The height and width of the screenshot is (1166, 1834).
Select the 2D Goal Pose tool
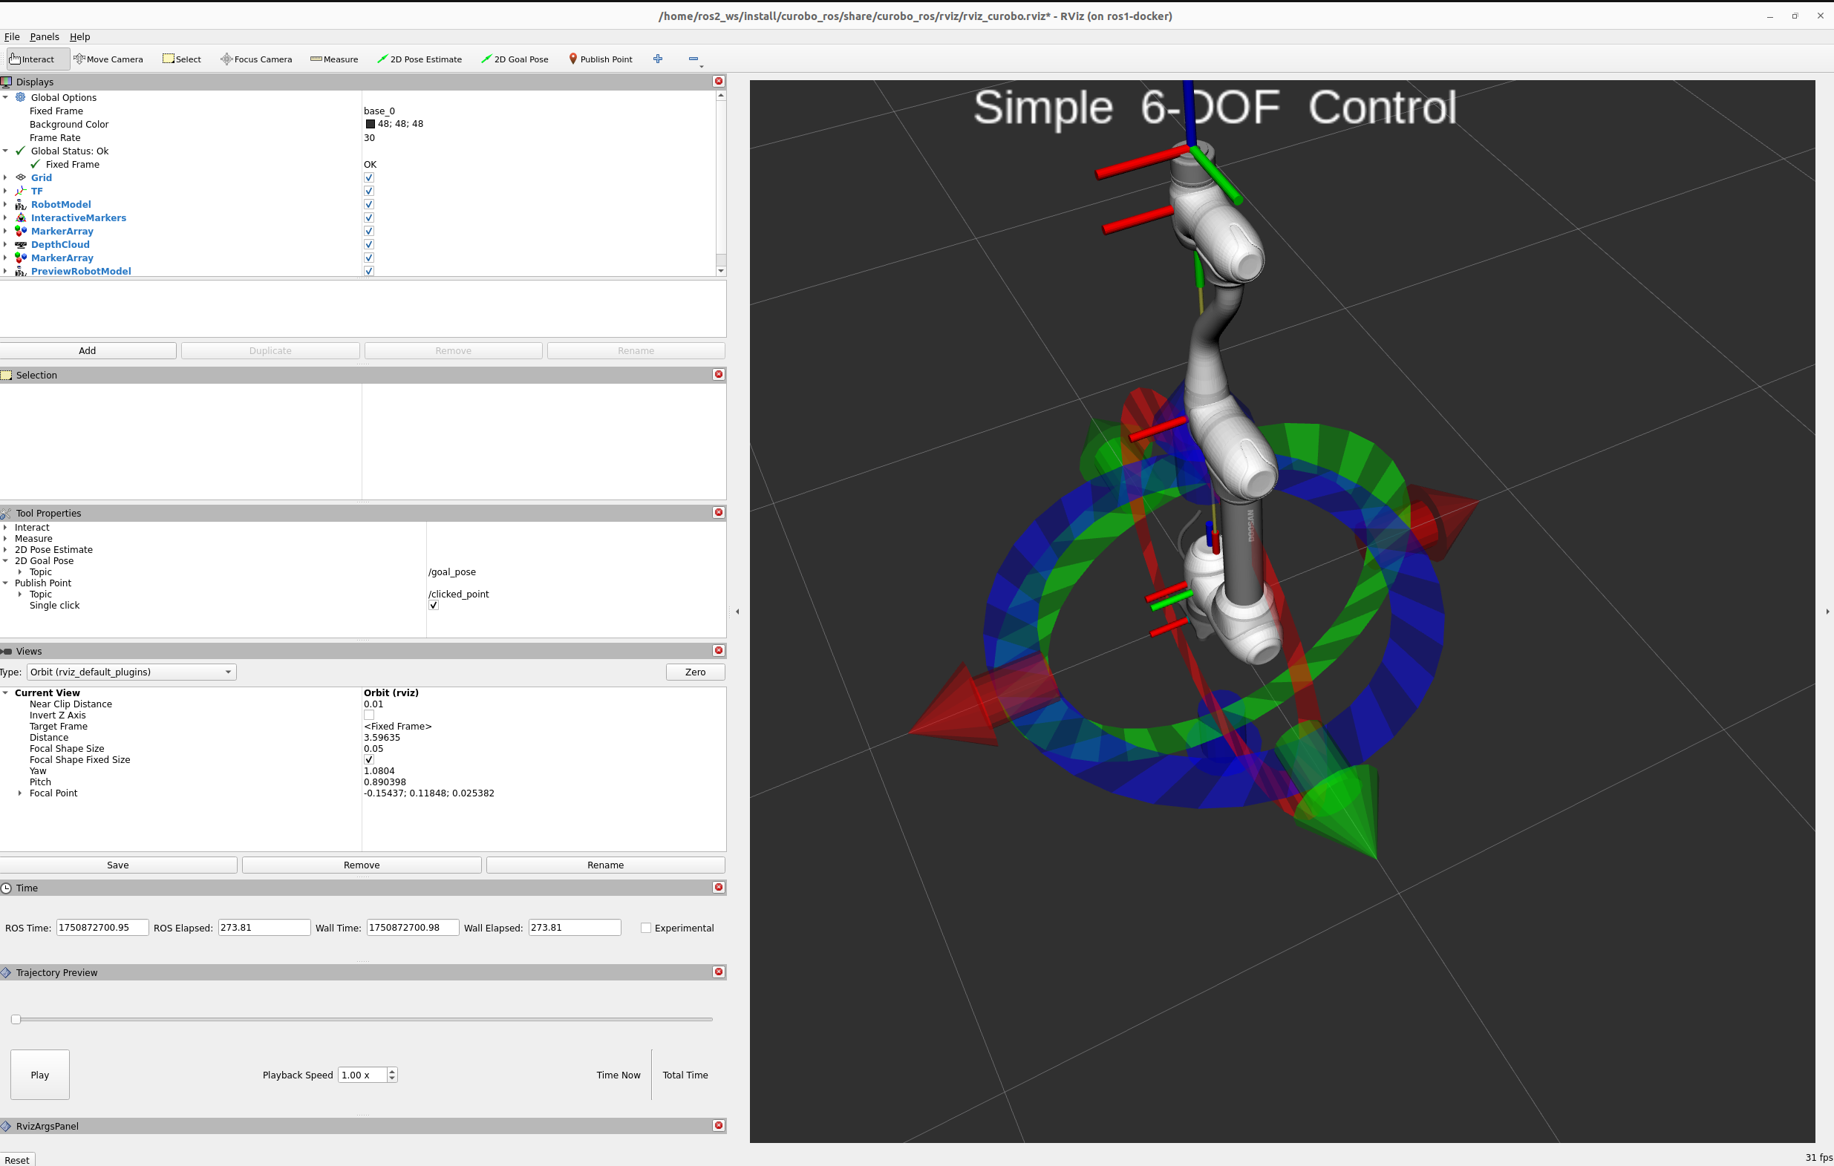515,59
